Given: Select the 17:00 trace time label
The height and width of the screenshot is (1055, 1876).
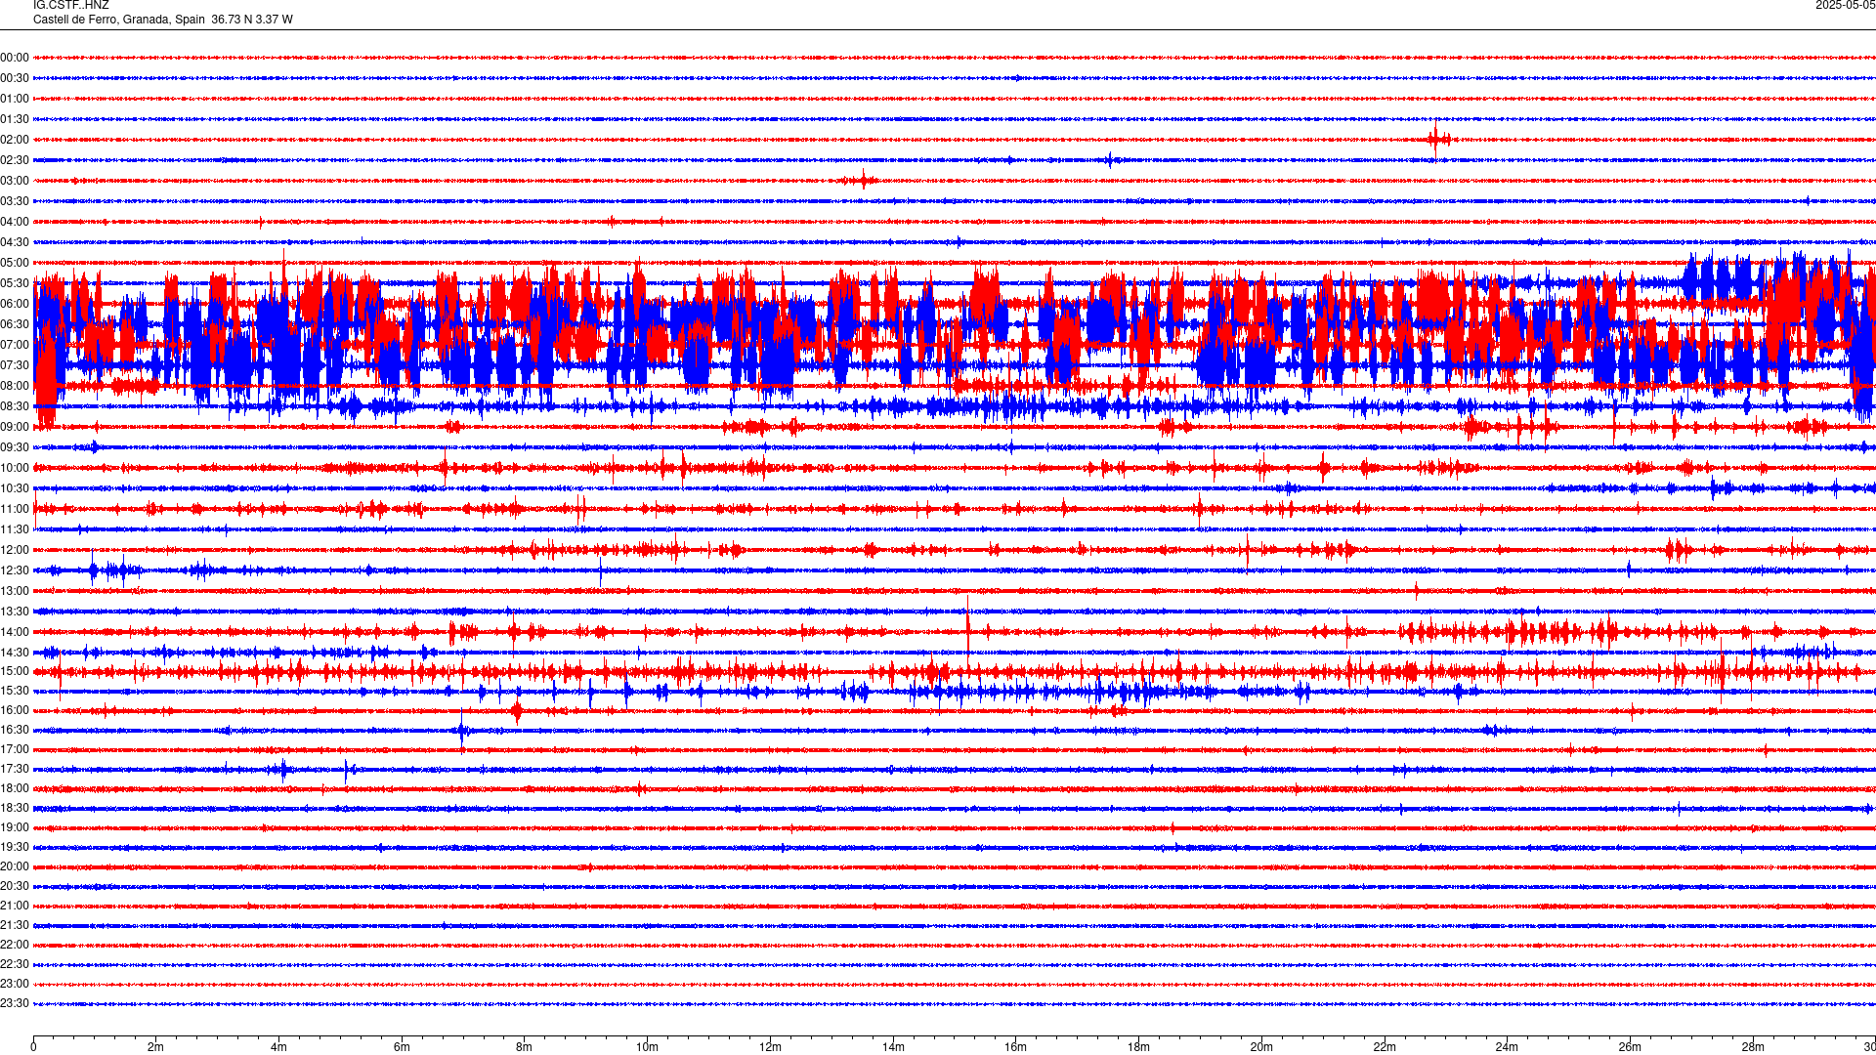Looking at the screenshot, I should pyautogui.click(x=15, y=749).
